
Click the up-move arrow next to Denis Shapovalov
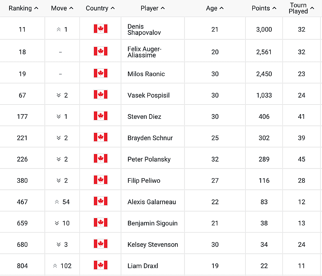click(x=58, y=29)
